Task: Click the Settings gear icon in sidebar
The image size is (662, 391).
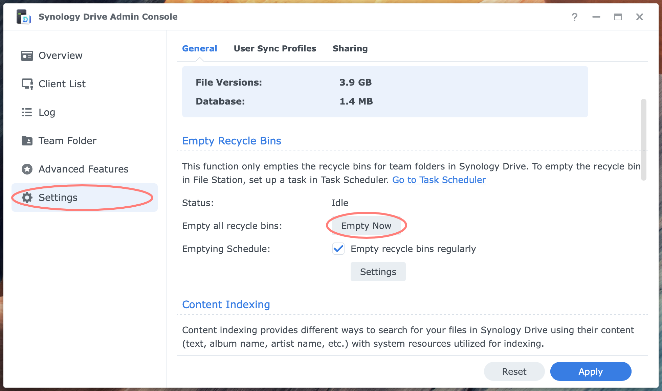Action: point(27,198)
